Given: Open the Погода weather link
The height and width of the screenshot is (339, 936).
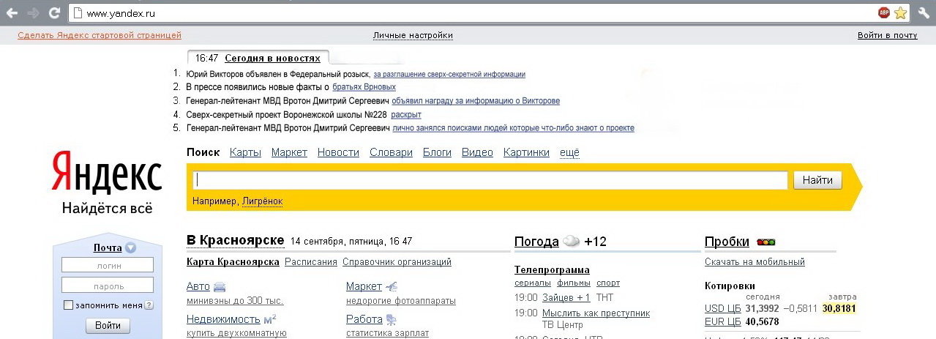Looking at the screenshot, I should click(536, 242).
